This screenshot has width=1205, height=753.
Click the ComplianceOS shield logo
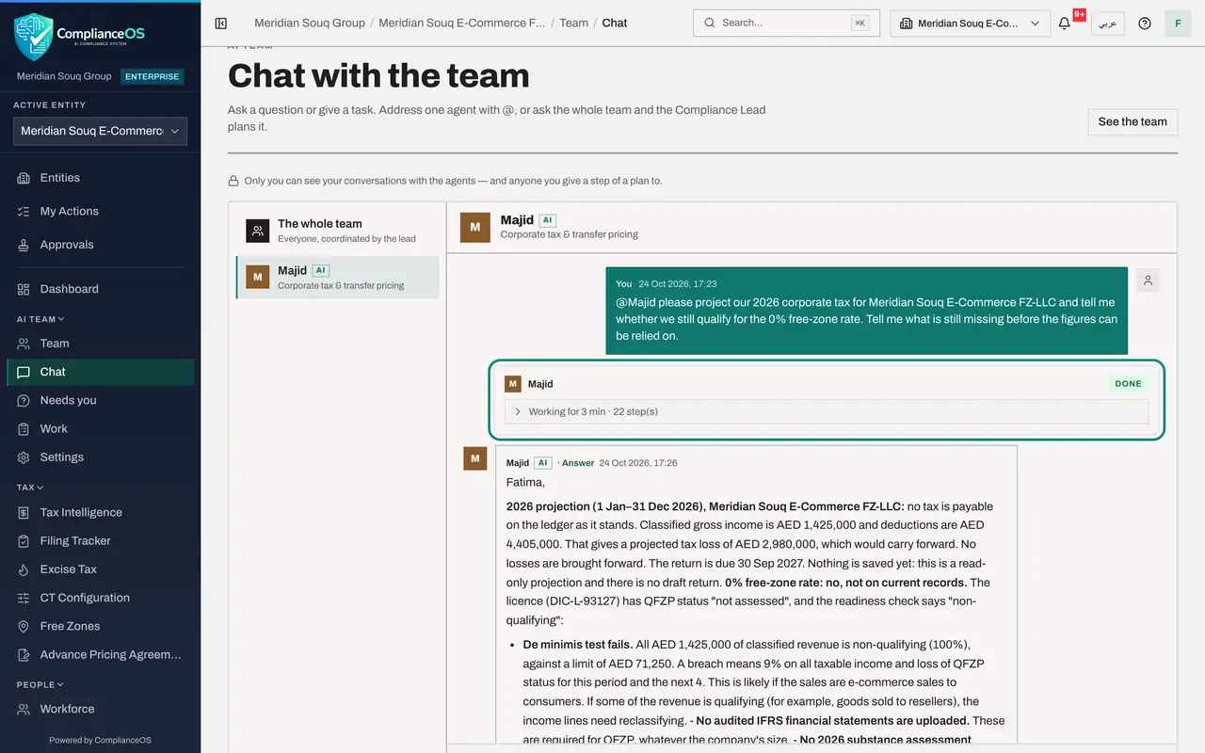pos(33,37)
